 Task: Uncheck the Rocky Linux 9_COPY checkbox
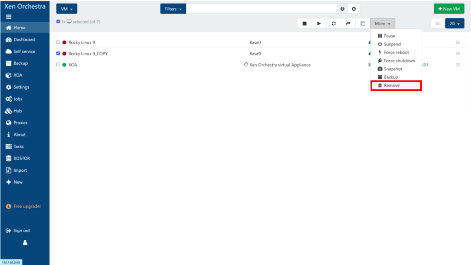(58, 53)
